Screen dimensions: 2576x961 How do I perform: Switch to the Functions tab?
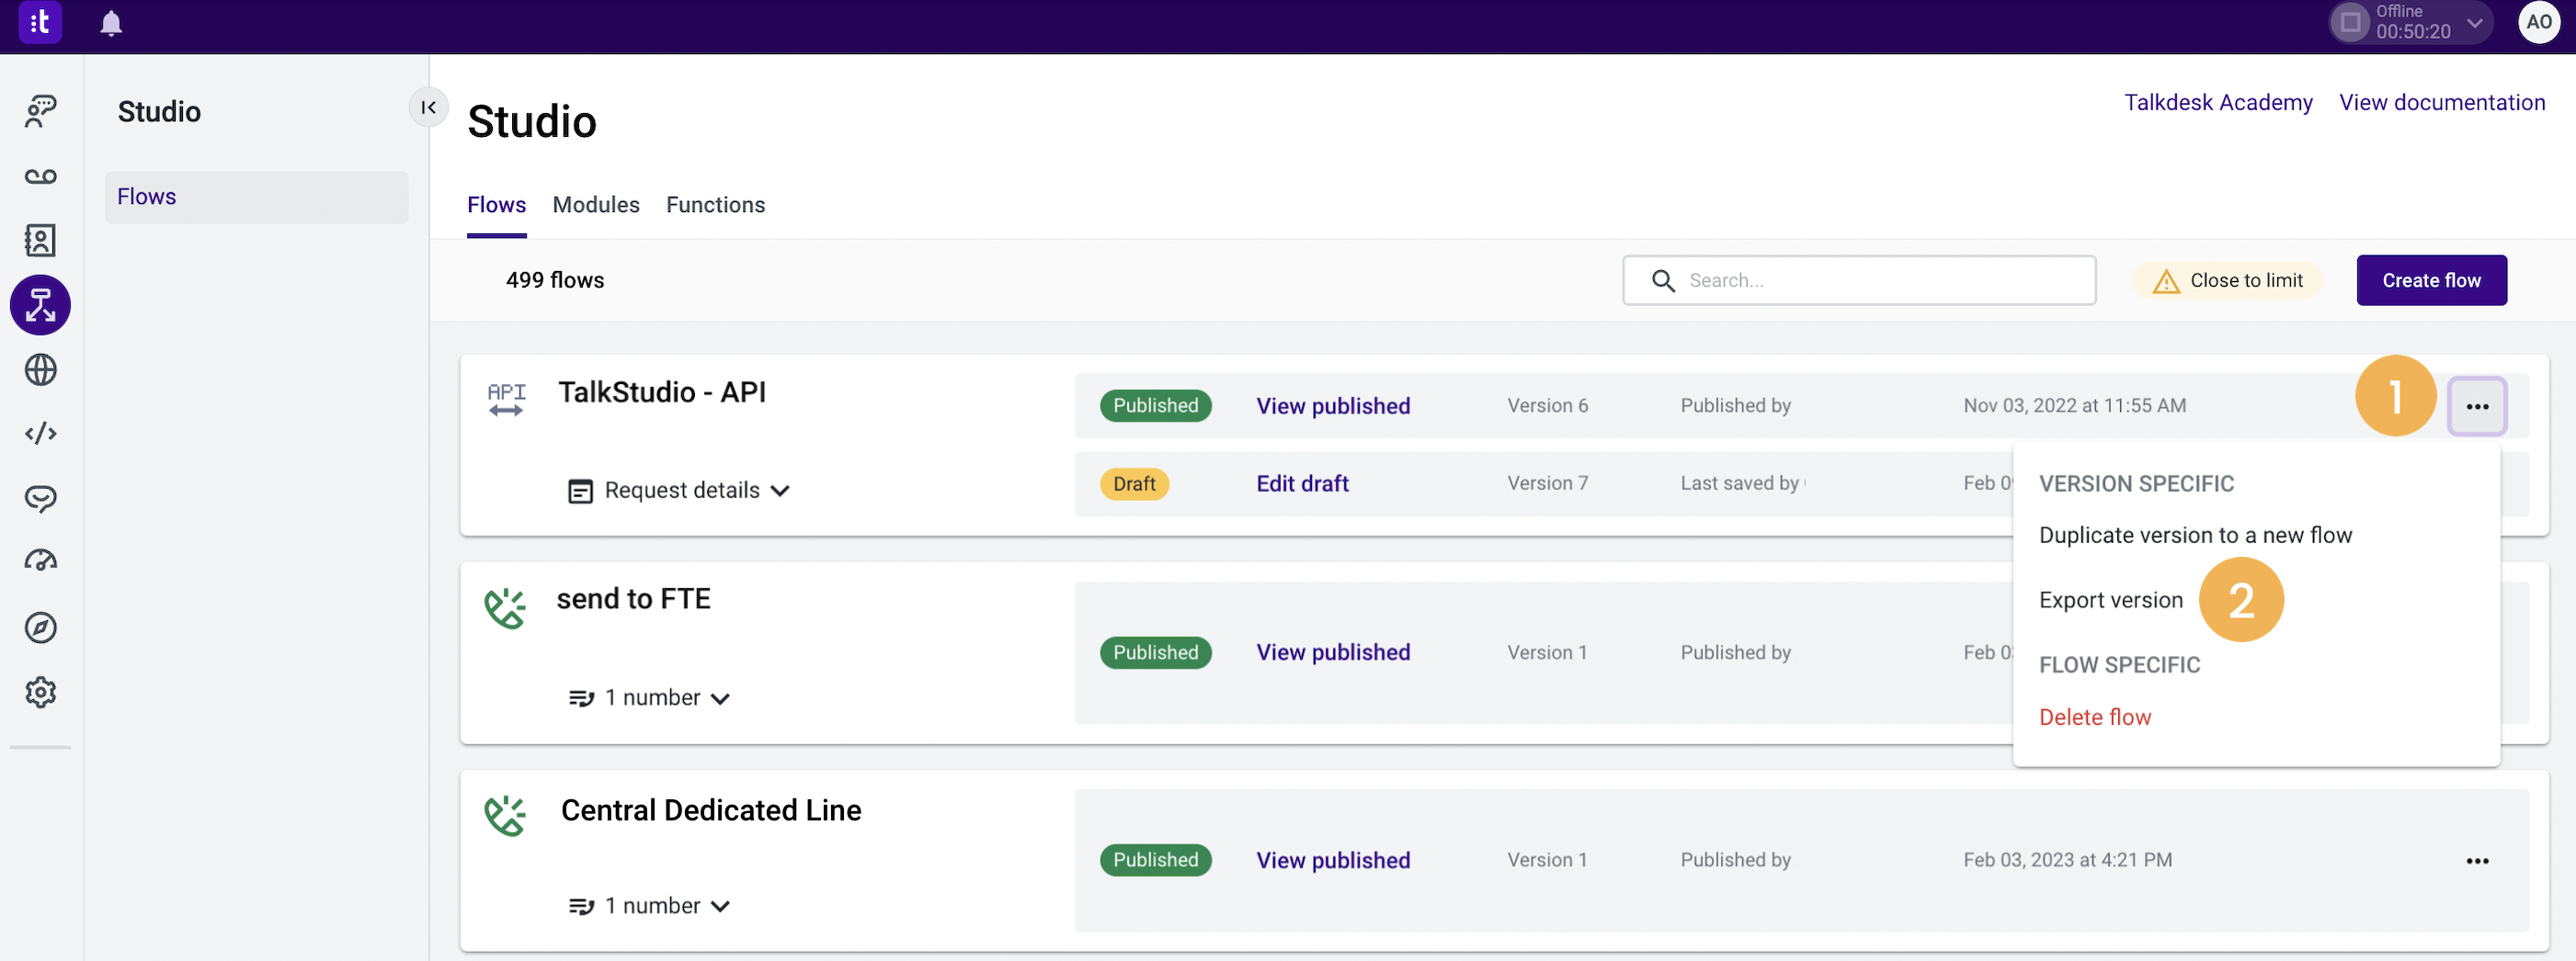coord(715,205)
